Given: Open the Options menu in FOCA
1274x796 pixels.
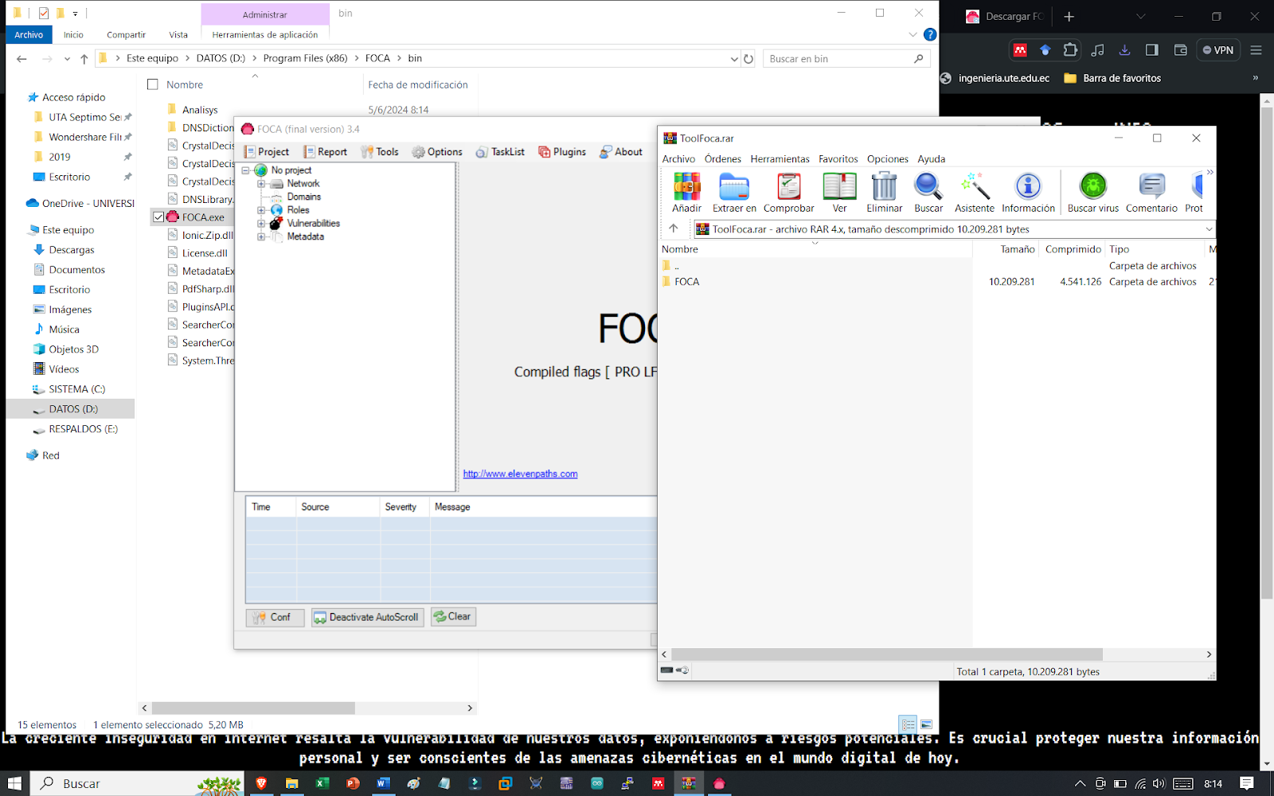Looking at the screenshot, I should pos(437,151).
